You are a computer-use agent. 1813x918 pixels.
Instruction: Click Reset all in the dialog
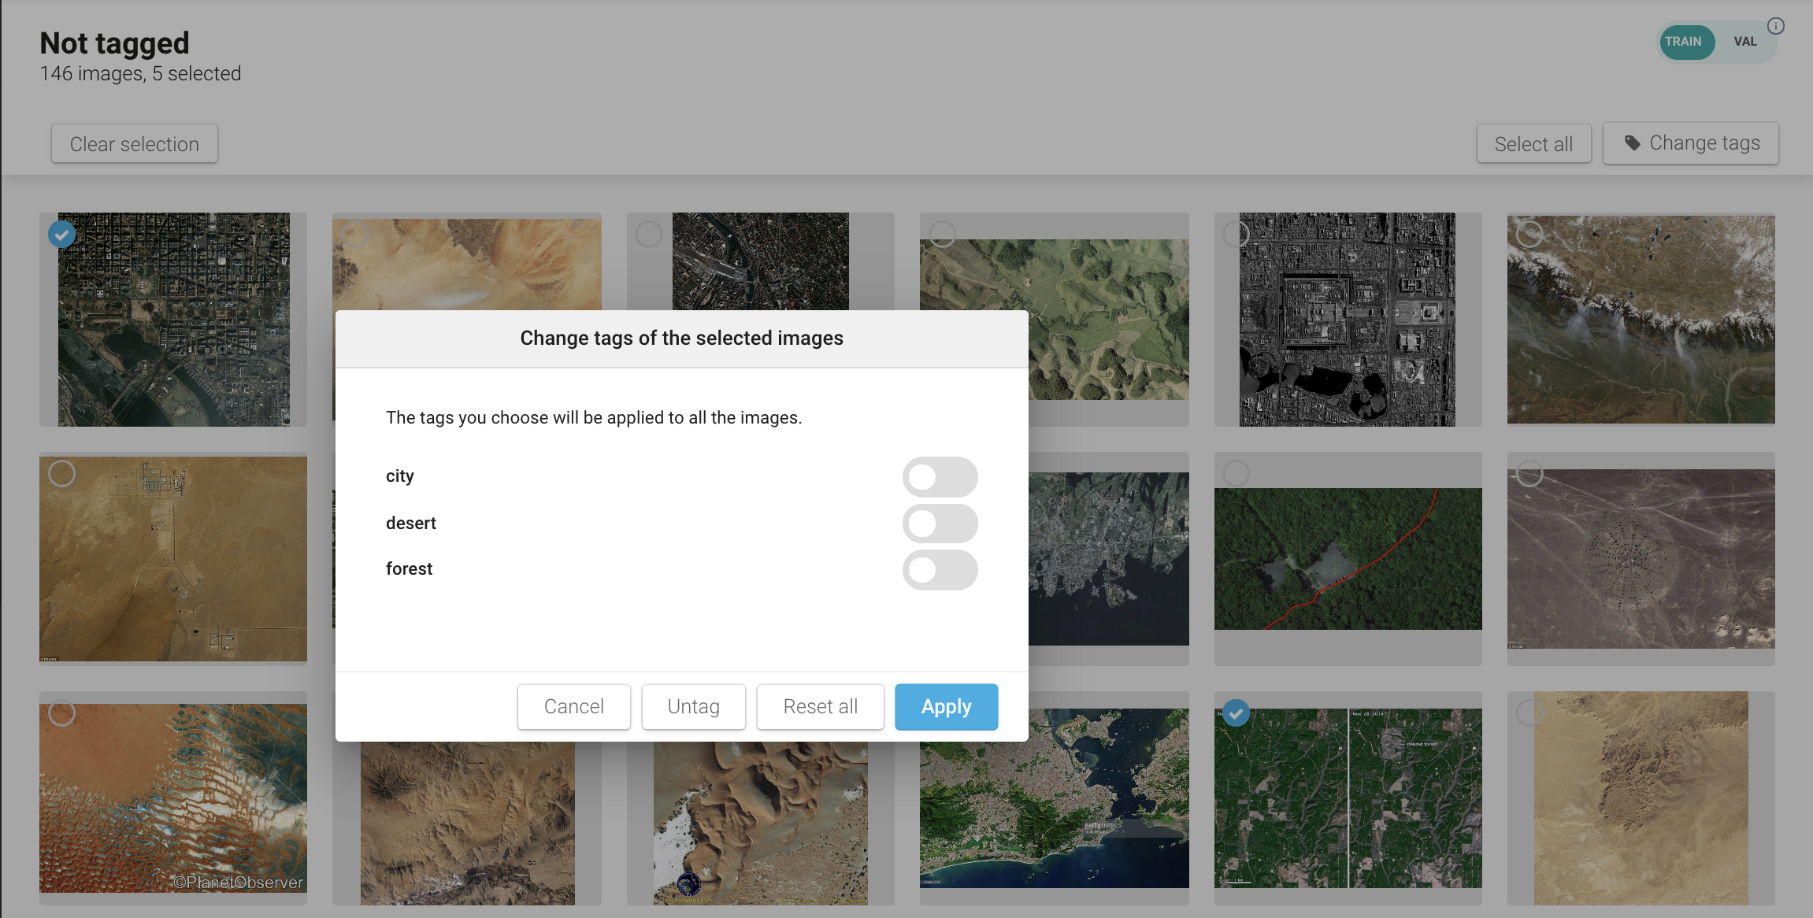(x=820, y=706)
